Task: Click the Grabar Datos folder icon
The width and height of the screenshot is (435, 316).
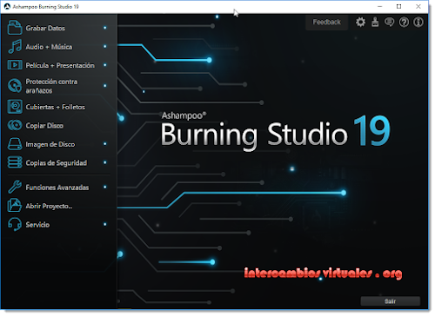Action: pyautogui.click(x=15, y=28)
